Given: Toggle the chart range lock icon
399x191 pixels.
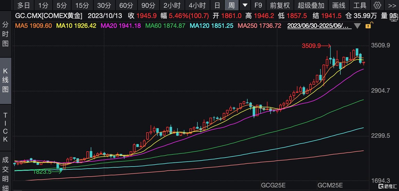Looking at the screenshot, I should coord(368,26).
